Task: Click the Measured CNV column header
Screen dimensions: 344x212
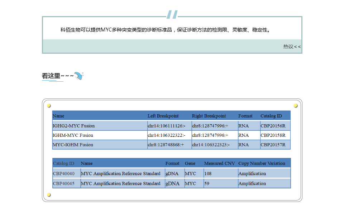Action: (219, 163)
